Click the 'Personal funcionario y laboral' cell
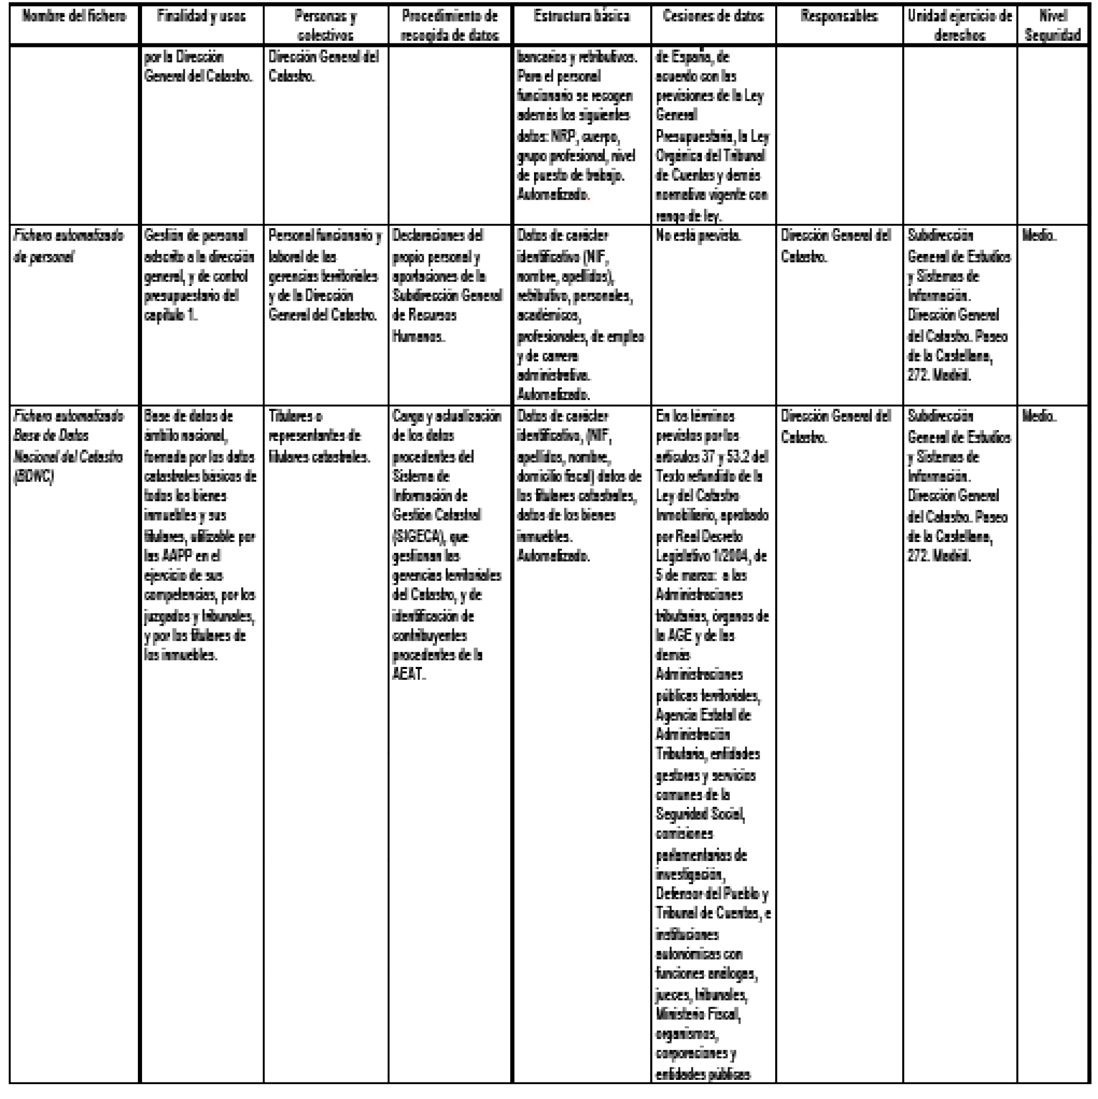 (326, 314)
